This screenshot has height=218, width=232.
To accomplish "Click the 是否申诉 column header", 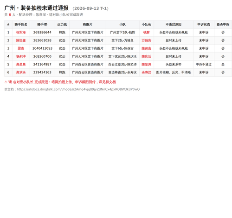I will point(223,25).
